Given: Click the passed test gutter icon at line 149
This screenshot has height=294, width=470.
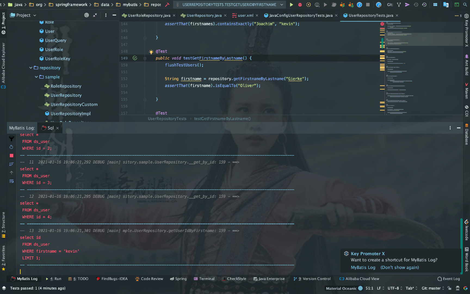Looking at the screenshot, I should click(135, 58).
